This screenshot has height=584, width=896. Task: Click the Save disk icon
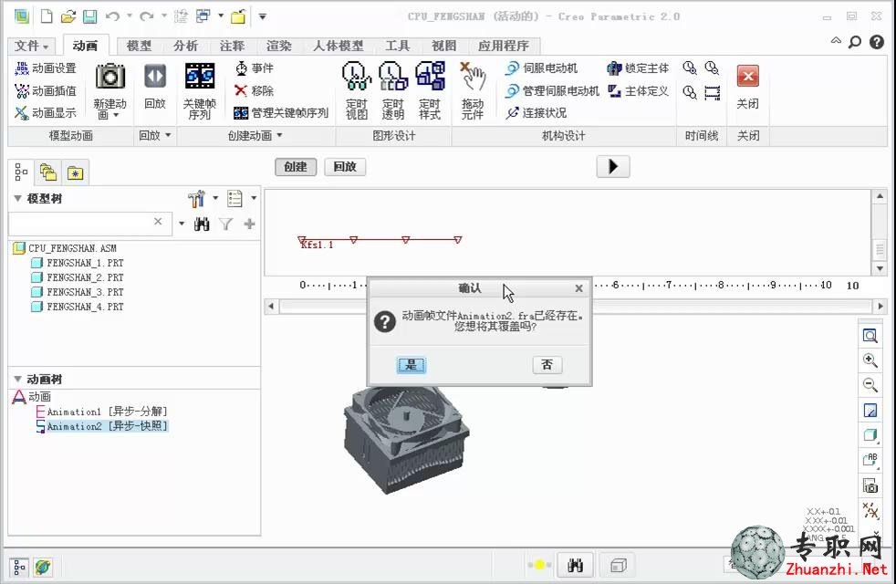click(x=90, y=16)
